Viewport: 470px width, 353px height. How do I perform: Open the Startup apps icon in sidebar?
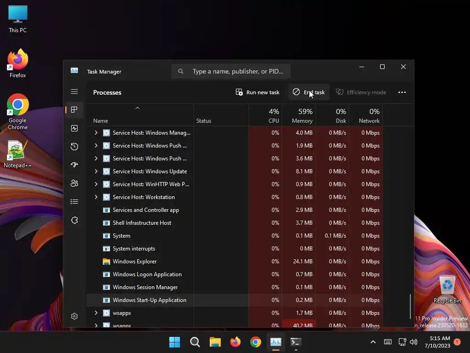tap(74, 165)
